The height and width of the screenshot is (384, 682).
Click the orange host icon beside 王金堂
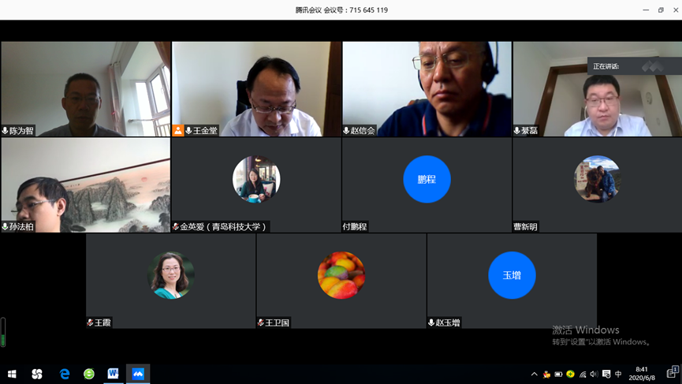[x=178, y=131]
